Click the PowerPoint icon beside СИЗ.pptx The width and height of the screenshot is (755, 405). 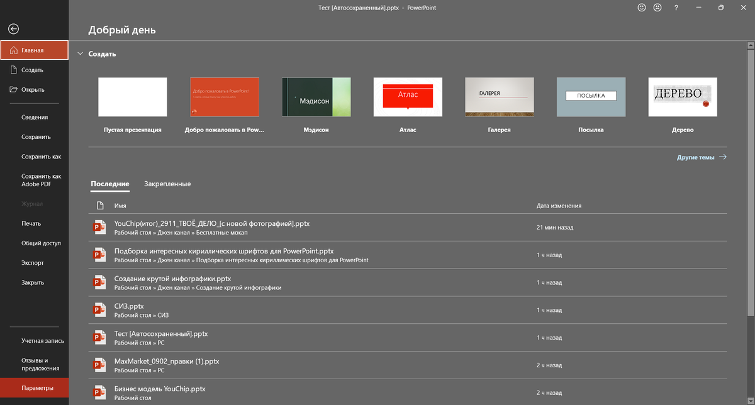click(x=99, y=310)
